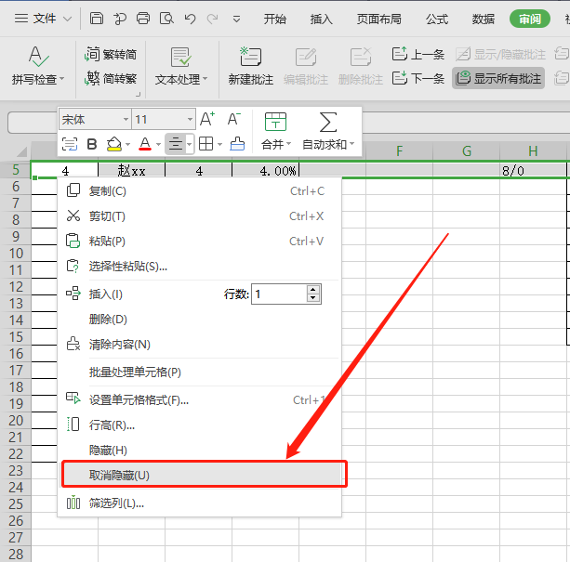Click the Redo arrow icon
Viewport: 570px width, 562px height.
pos(213,19)
